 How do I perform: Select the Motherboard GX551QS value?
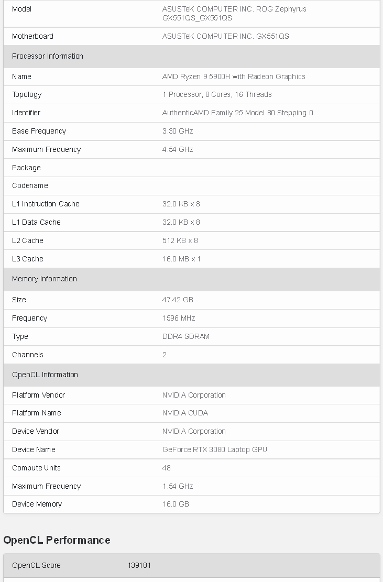tap(226, 36)
